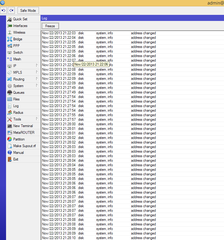The height and width of the screenshot is (240, 224).
Task: Click the System gear icon
Action: tap(10, 86)
